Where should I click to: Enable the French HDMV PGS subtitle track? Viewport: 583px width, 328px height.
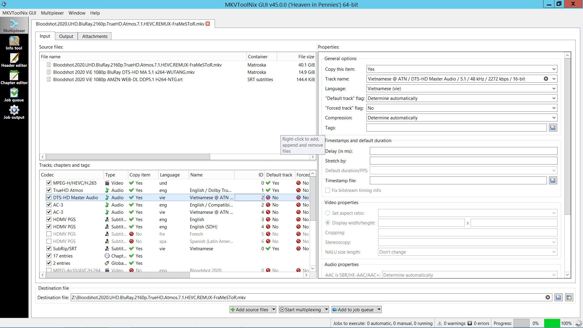coord(49,234)
